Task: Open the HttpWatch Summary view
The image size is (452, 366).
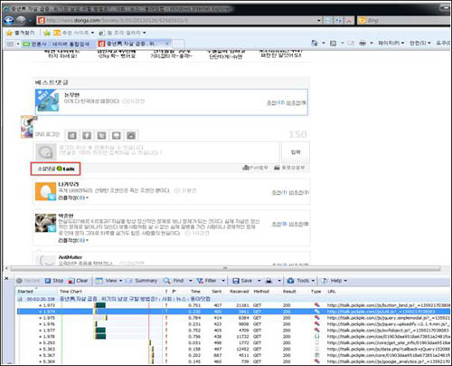Action: [142, 281]
